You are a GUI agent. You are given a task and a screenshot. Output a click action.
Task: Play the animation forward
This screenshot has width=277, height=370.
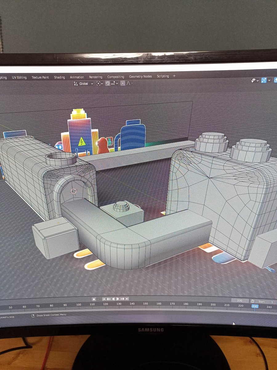pos(118,299)
